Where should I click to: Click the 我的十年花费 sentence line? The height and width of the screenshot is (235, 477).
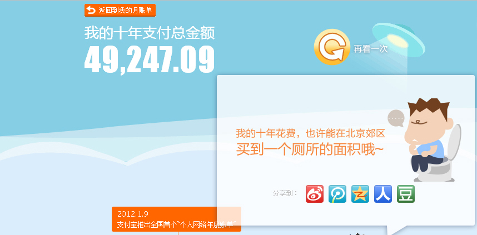point(311,133)
